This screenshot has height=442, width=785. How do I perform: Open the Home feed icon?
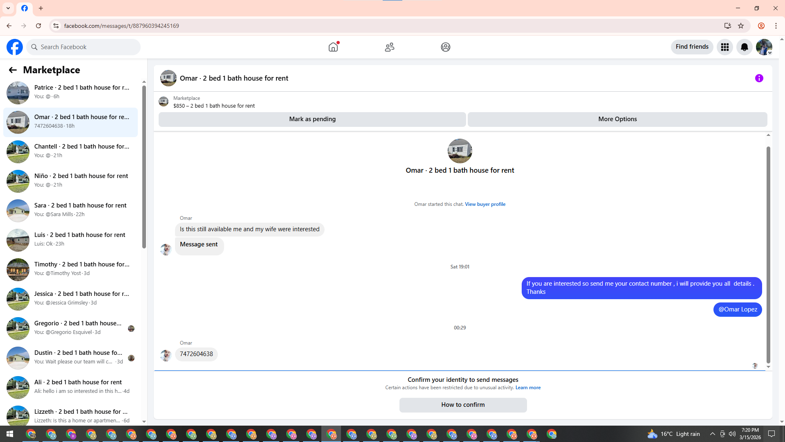click(333, 47)
